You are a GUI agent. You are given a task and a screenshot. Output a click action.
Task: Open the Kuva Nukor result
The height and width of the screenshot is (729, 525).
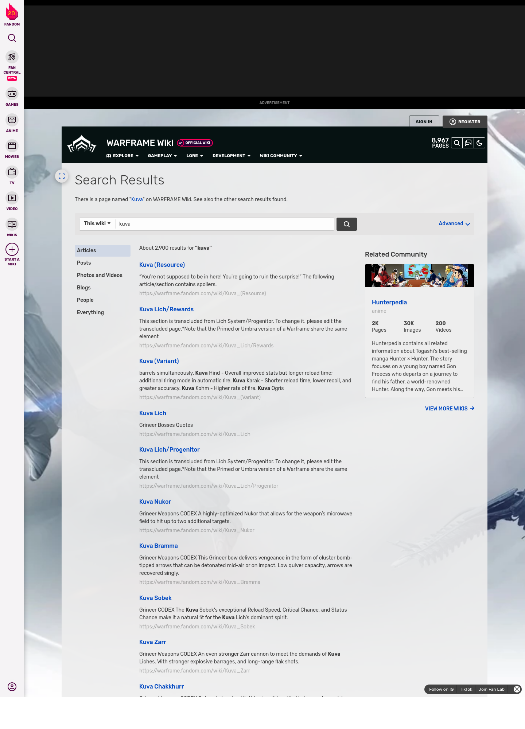(x=155, y=502)
